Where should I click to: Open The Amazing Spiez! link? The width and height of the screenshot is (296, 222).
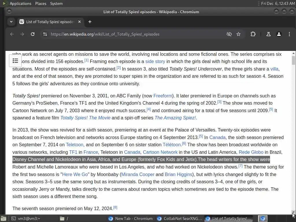coord(175,118)
